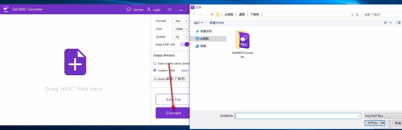Expand the recent locations dropdown arrow
The width and height of the screenshot is (402, 130).
207,14
